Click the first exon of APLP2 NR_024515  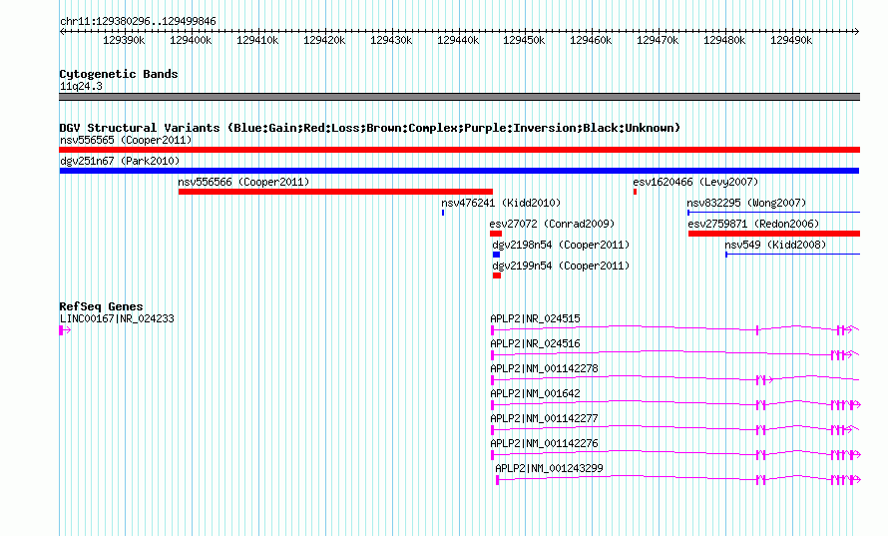click(492, 330)
